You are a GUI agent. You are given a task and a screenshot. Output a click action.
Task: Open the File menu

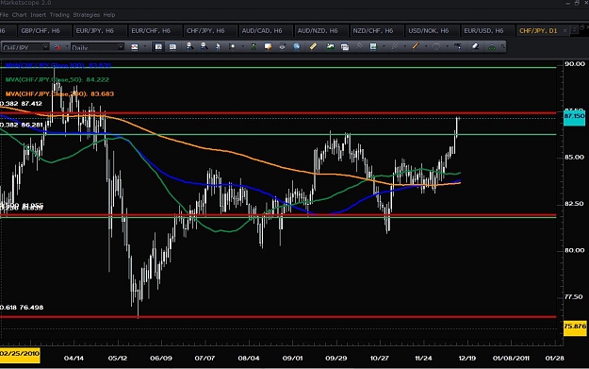pos(4,15)
